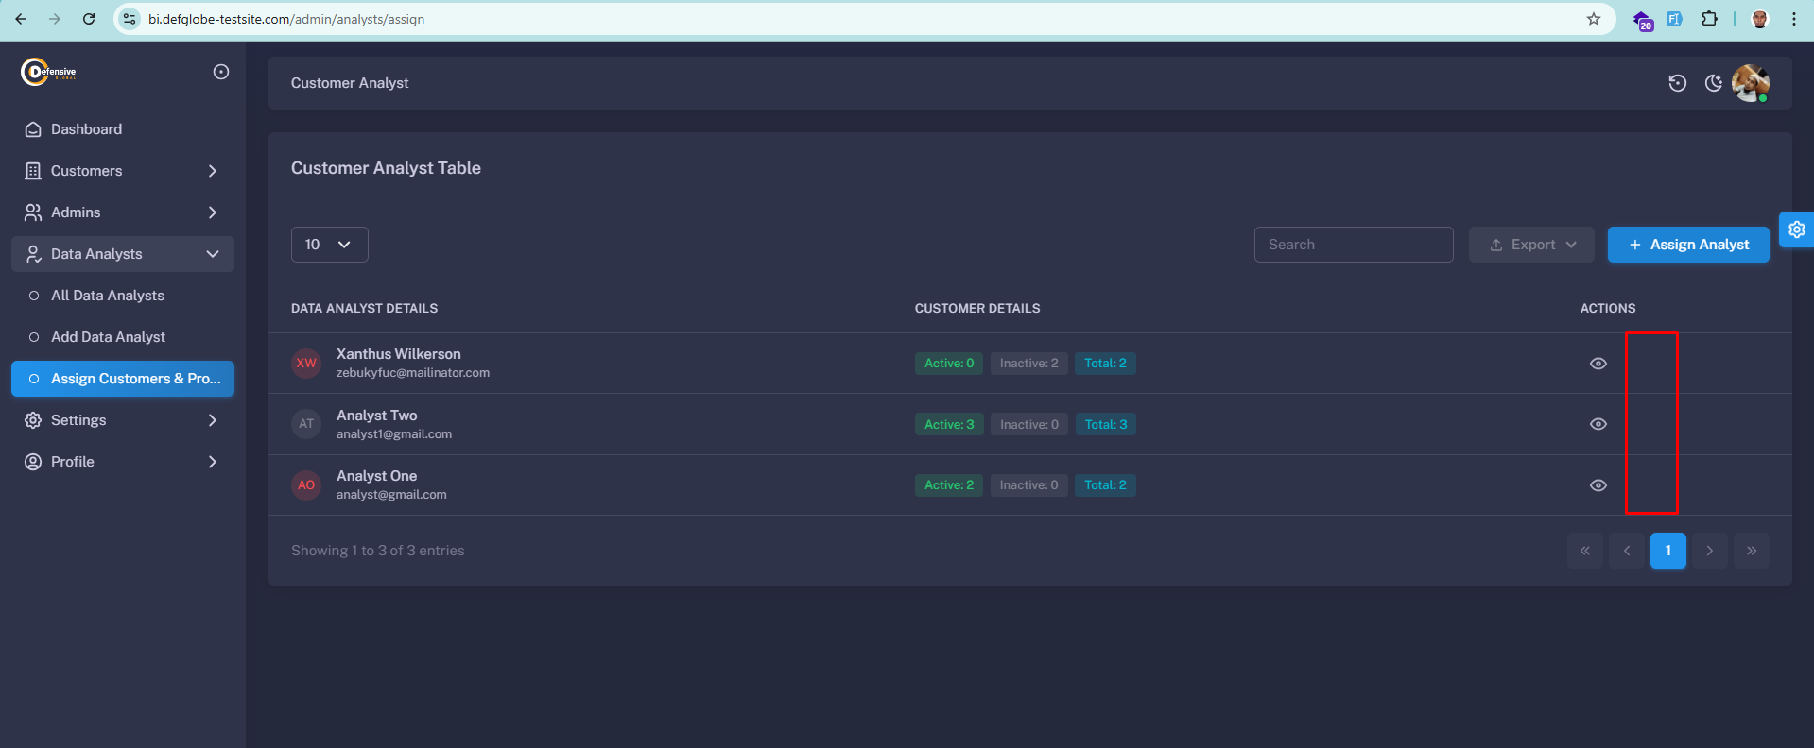Open the floating settings gear panel
Viewport: 1814px width, 748px height.
pyautogui.click(x=1796, y=229)
